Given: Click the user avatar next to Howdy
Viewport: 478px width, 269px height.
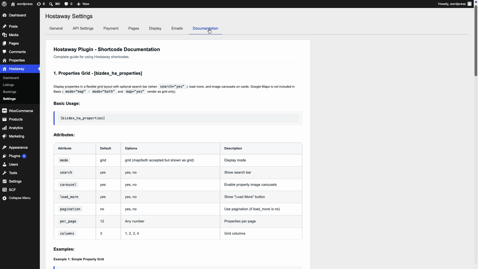Looking at the screenshot, I should [x=469, y=4].
